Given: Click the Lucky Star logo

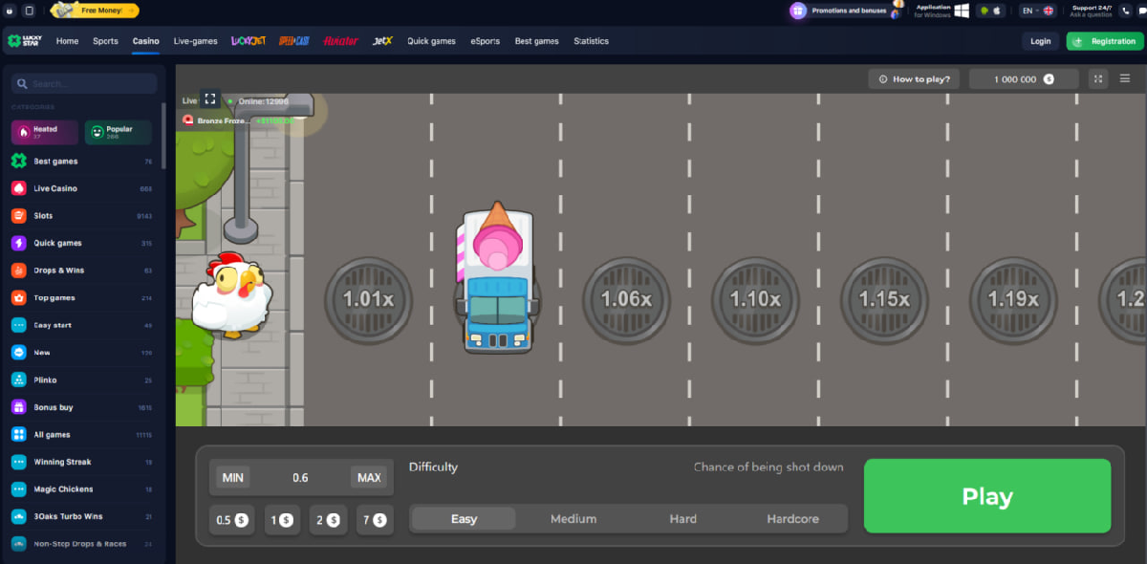Looking at the screenshot, I should pyautogui.click(x=27, y=41).
